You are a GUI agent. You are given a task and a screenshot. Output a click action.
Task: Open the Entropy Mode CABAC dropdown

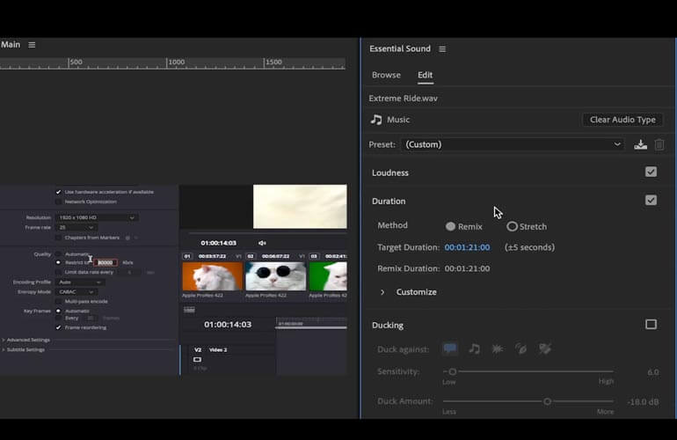pyautogui.click(x=76, y=292)
